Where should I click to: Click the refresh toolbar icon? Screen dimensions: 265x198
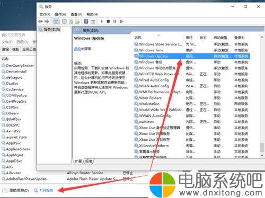tap(71, 22)
